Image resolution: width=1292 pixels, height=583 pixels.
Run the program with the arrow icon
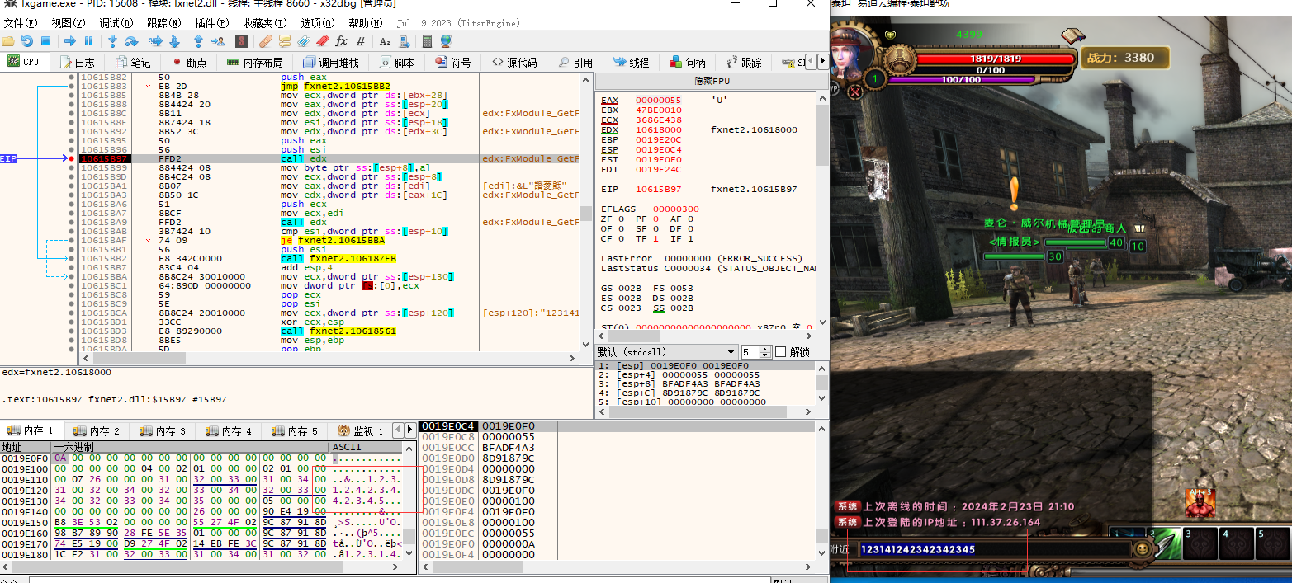pyautogui.click(x=70, y=41)
